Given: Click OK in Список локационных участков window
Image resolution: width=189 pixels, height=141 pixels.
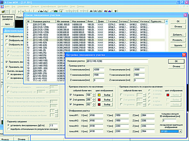Looking at the screenshot, I should [178, 21].
